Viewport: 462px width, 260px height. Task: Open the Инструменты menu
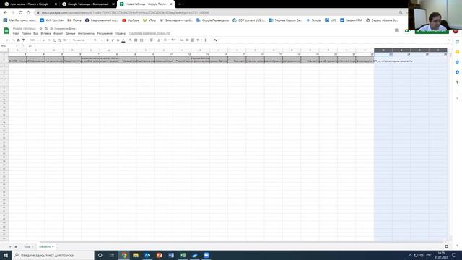[87, 34]
